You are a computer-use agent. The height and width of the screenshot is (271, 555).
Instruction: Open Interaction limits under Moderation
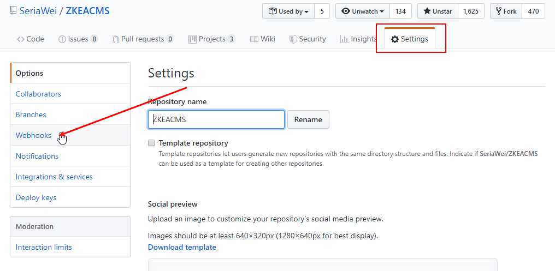(70, 247)
